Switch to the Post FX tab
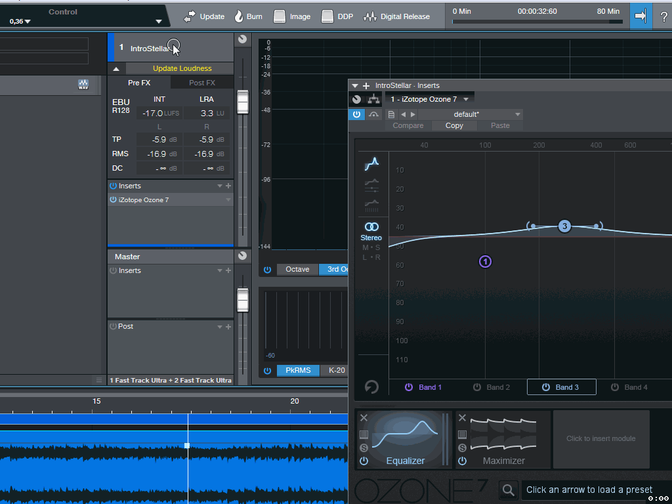Image resolution: width=672 pixels, height=504 pixels. (201, 83)
